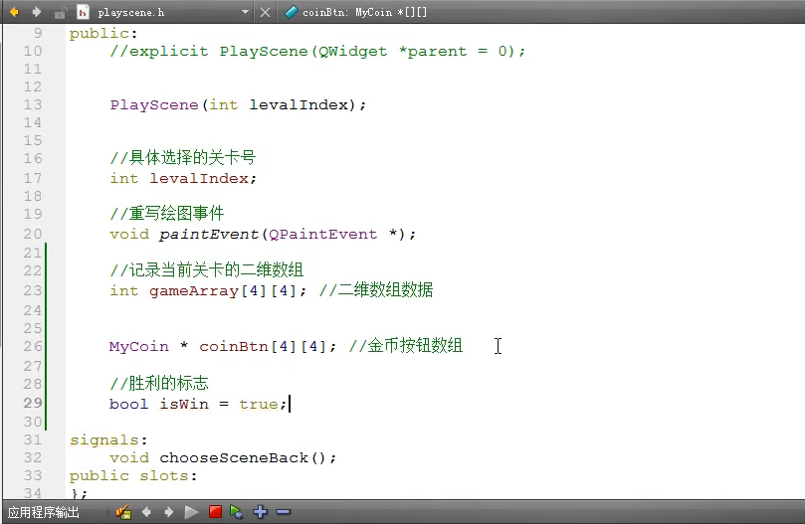The image size is (805, 524).
Task: Click line number 13 in the gutter
Action: pyautogui.click(x=33, y=104)
